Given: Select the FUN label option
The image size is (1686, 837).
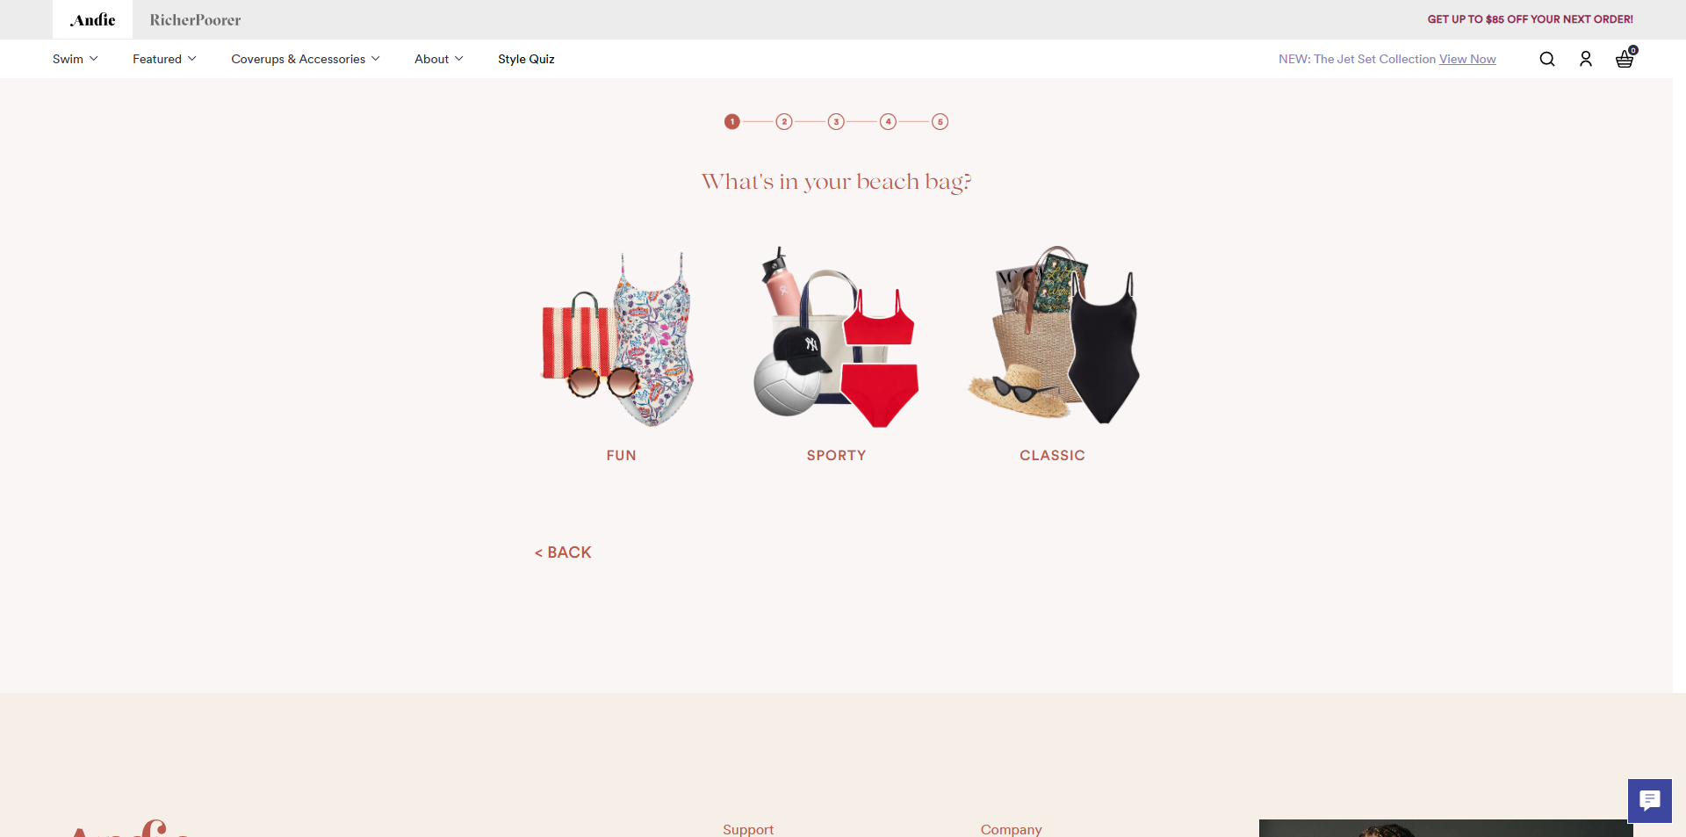Looking at the screenshot, I should click(x=621, y=455).
